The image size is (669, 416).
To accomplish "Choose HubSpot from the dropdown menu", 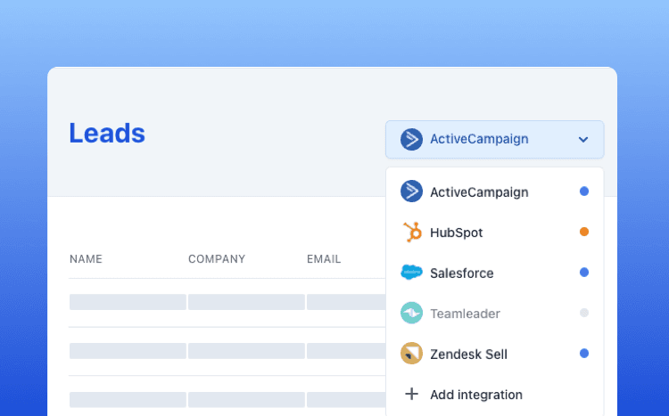I will (456, 232).
